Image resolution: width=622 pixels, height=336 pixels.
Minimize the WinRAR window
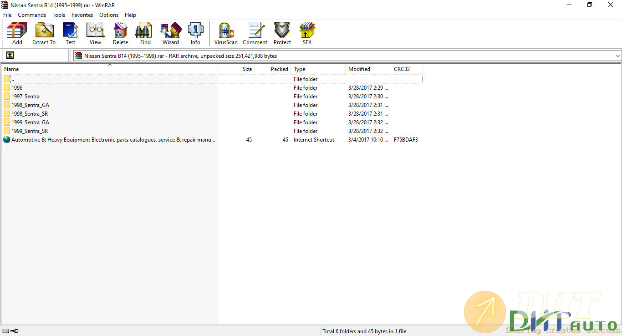coord(569,5)
